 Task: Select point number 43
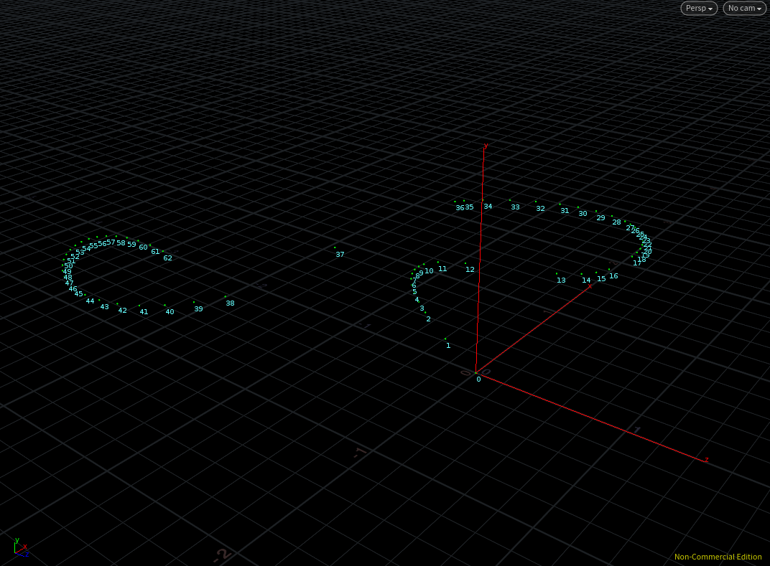point(104,306)
